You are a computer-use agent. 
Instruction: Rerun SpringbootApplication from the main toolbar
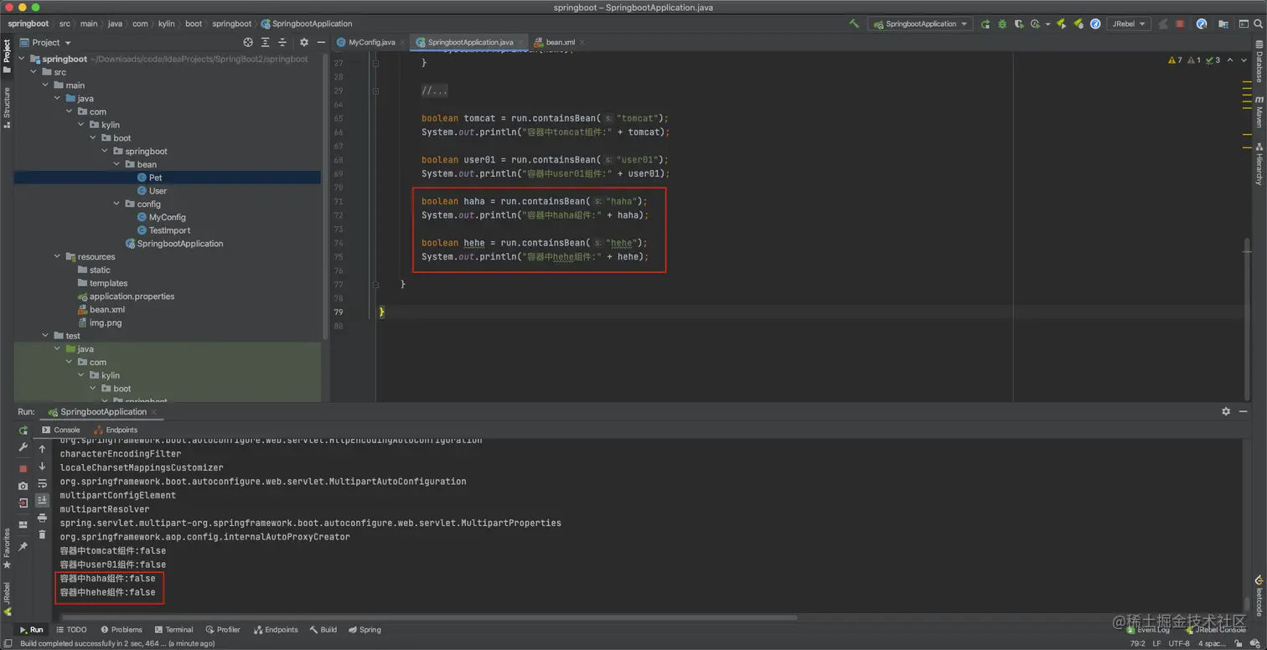point(985,24)
